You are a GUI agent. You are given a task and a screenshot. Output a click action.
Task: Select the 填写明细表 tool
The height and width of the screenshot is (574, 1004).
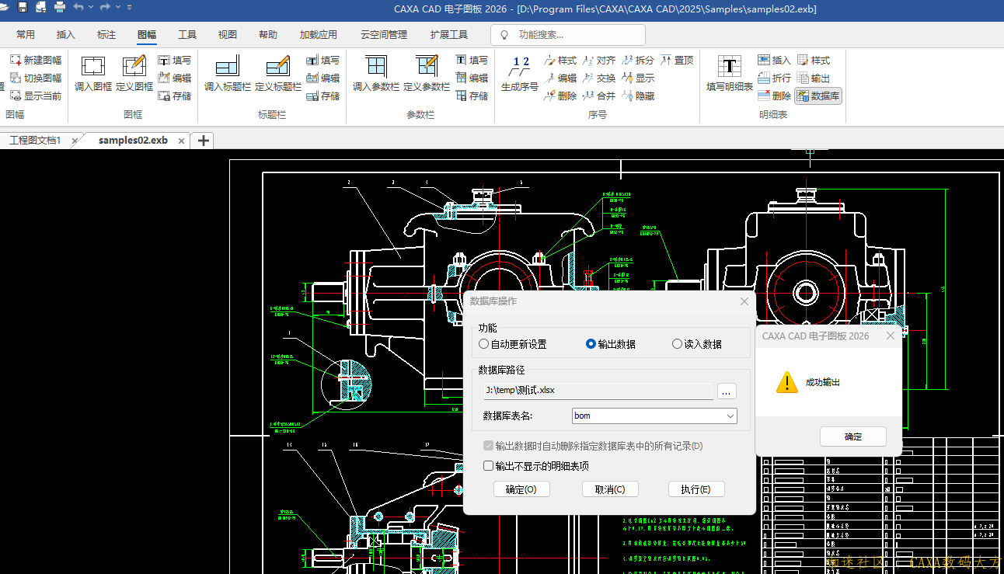click(x=729, y=74)
